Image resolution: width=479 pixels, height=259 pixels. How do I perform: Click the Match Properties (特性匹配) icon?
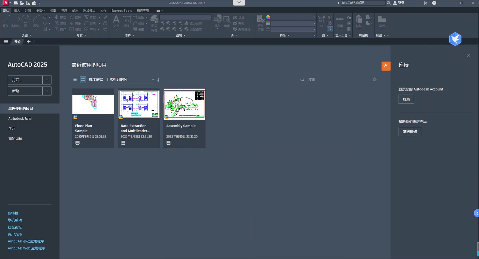pyautogui.click(x=260, y=23)
